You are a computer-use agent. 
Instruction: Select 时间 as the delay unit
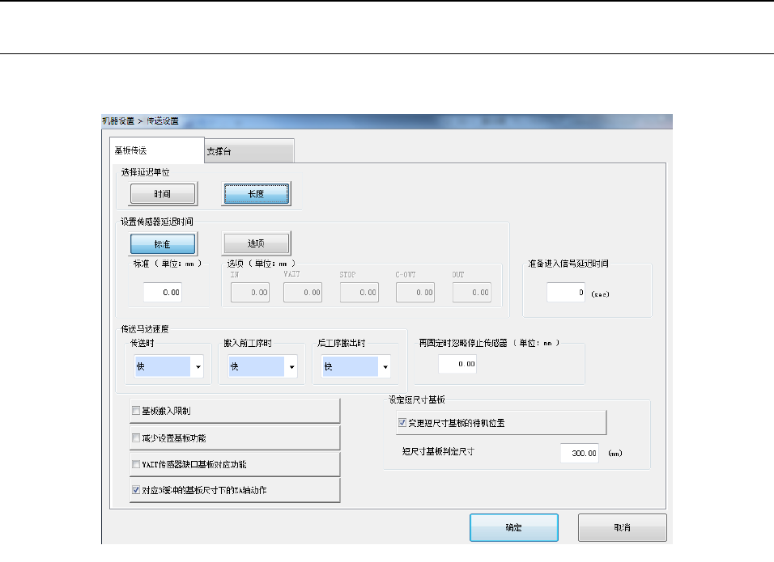[163, 194]
